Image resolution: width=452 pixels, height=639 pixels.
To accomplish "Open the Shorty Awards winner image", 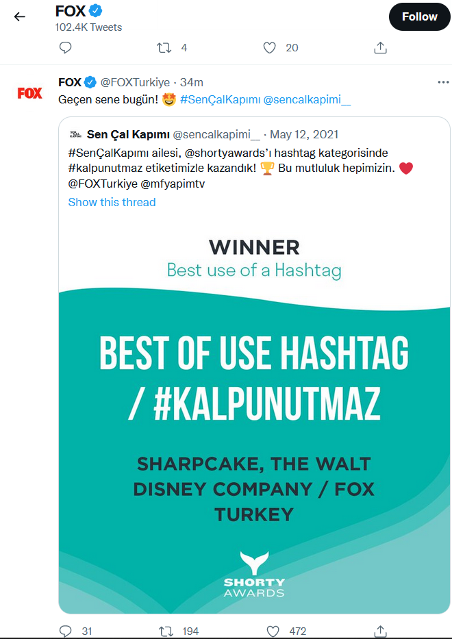I will [254, 411].
